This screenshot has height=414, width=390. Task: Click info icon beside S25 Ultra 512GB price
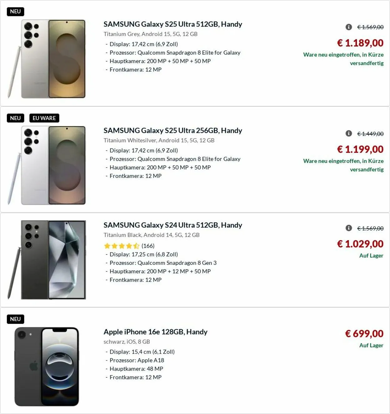pyautogui.click(x=349, y=27)
